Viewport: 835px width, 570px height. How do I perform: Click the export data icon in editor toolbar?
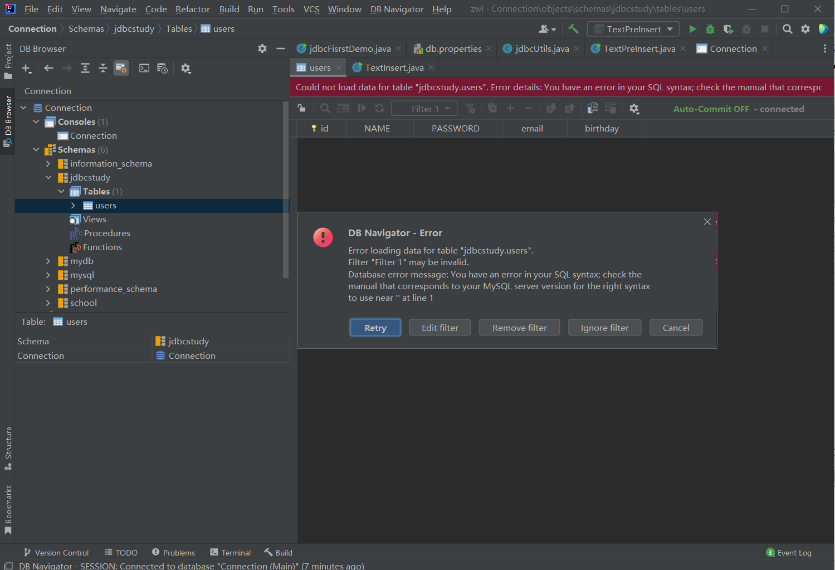point(569,108)
